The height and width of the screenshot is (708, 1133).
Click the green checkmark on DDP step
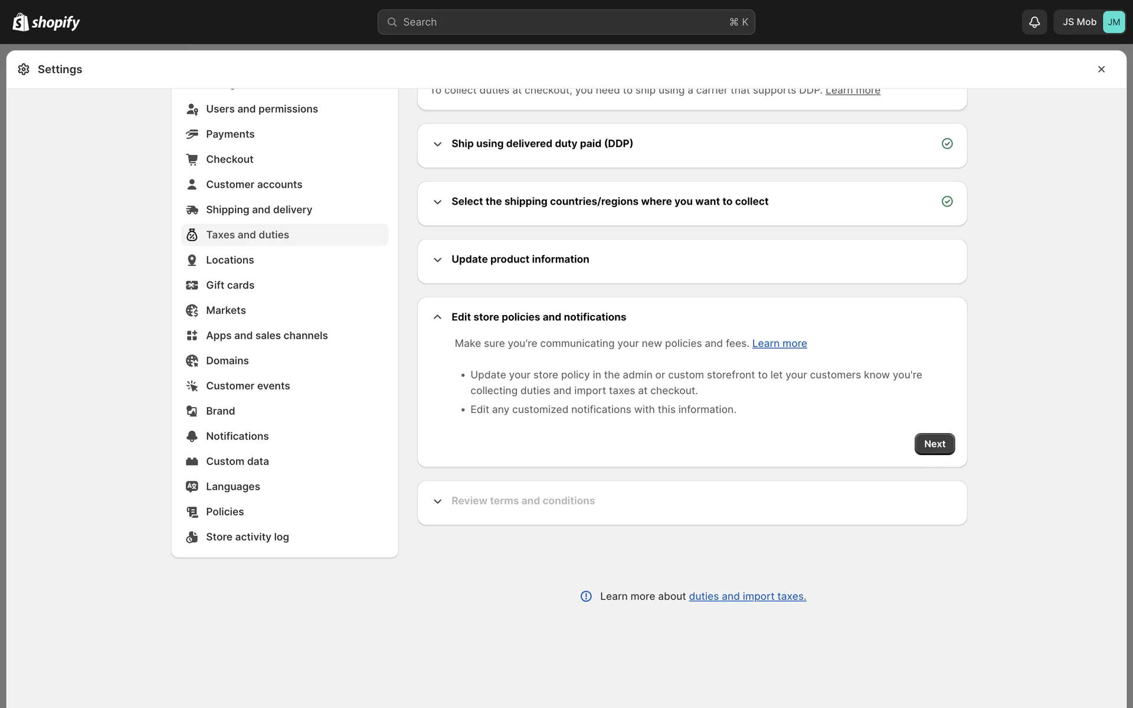point(947,144)
